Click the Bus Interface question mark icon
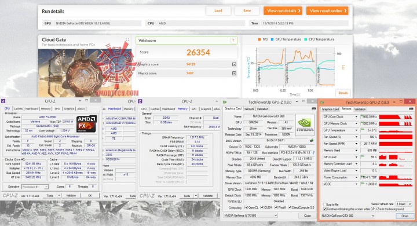The height and width of the screenshot is (226, 417). click(313, 153)
